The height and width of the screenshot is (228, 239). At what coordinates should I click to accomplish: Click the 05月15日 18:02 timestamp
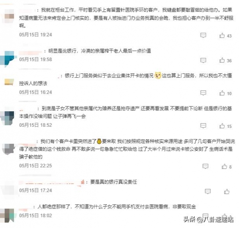(35, 216)
